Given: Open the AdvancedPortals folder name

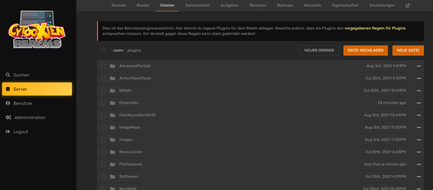Looking at the screenshot, I should coord(135,66).
